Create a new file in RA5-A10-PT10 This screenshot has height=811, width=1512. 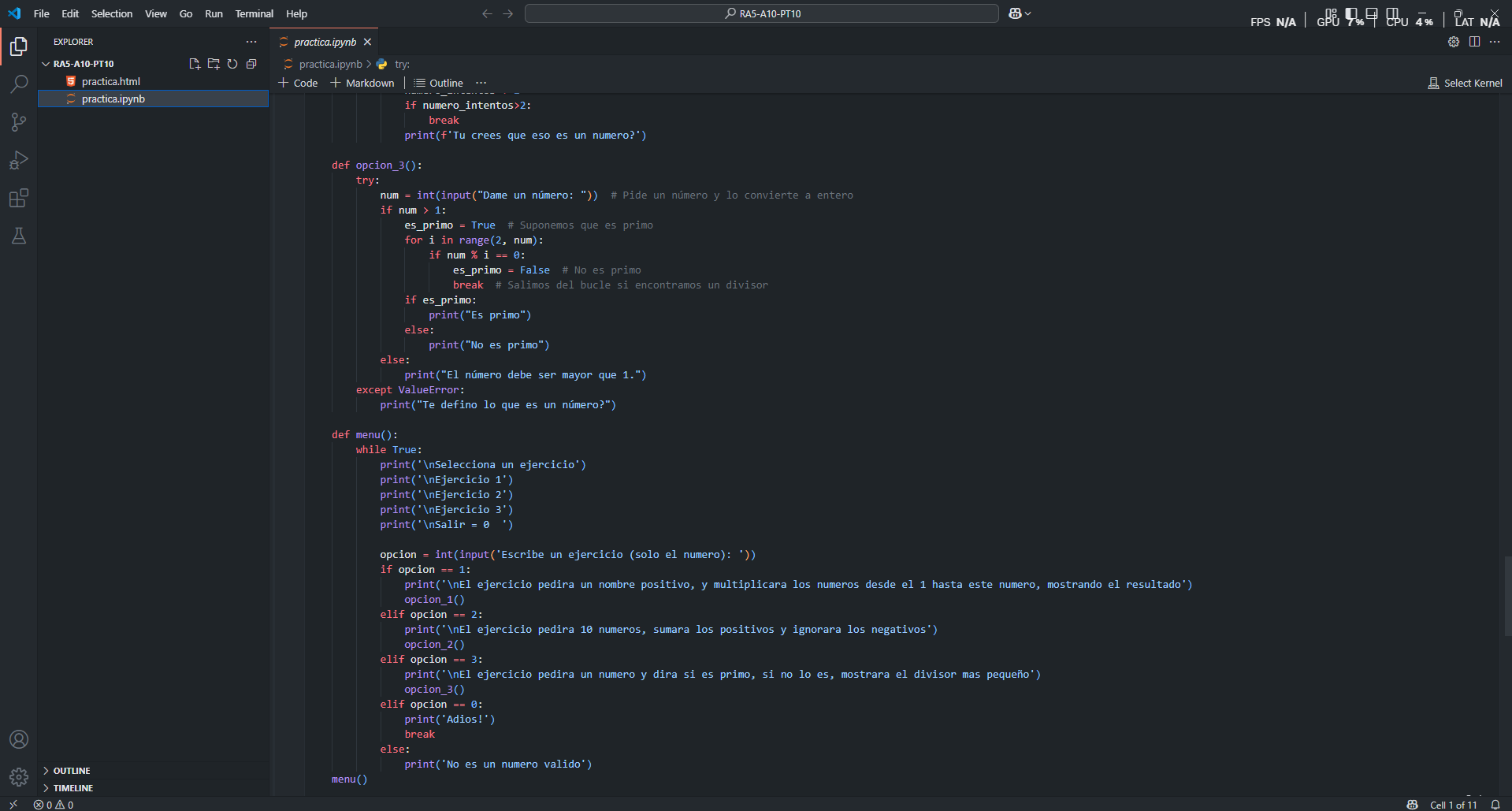(x=195, y=64)
